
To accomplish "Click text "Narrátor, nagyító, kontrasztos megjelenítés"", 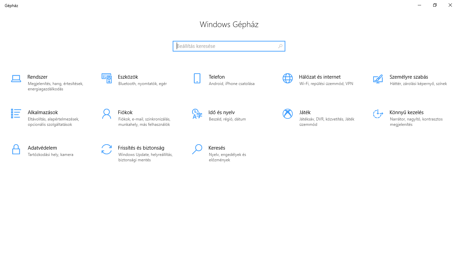I will (x=416, y=122).
